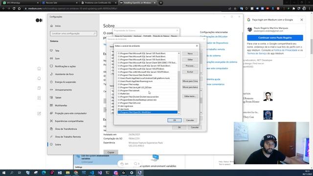Click the path list scrollbar down arrow
The width and height of the screenshot is (313, 176).
tap(179, 113)
